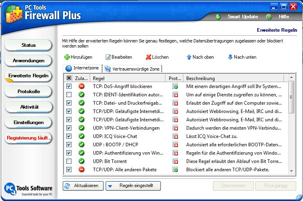This screenshot has height=201, width=303.
Task: Click the allow icon for BOOTP / DHCP rule
Action: (81, 144)
